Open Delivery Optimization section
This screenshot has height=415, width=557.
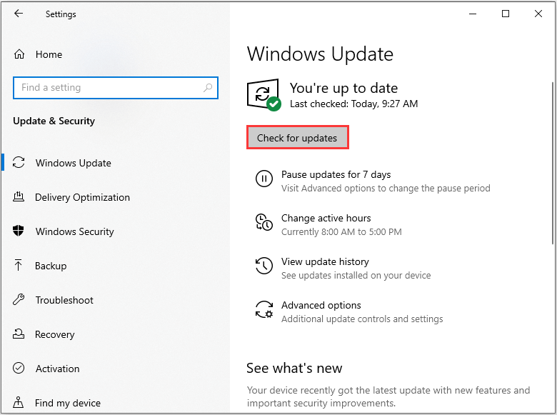[x=82, y=197]
